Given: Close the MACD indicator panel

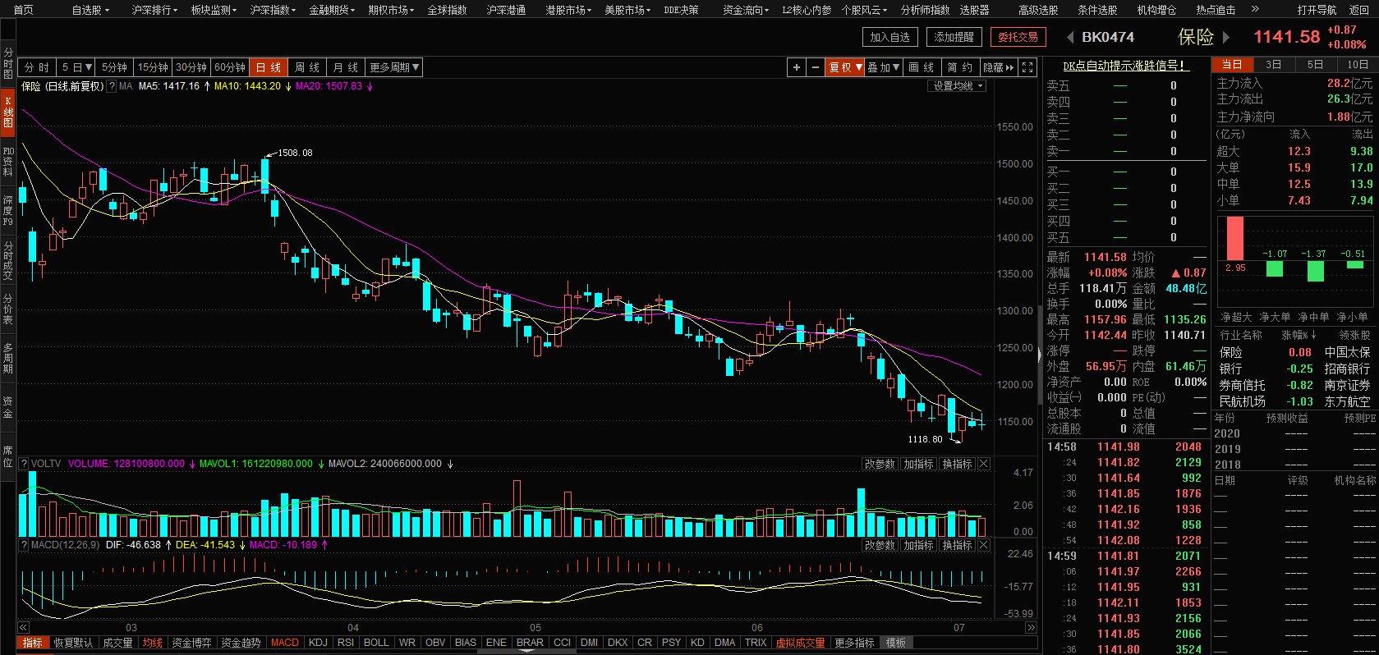Looking at the screenshot, I should tap(984, 545).
